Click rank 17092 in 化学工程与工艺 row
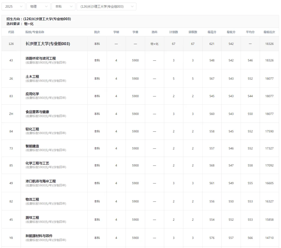The height and width of the screenshot is (248, 281). [x=269, y=165]
